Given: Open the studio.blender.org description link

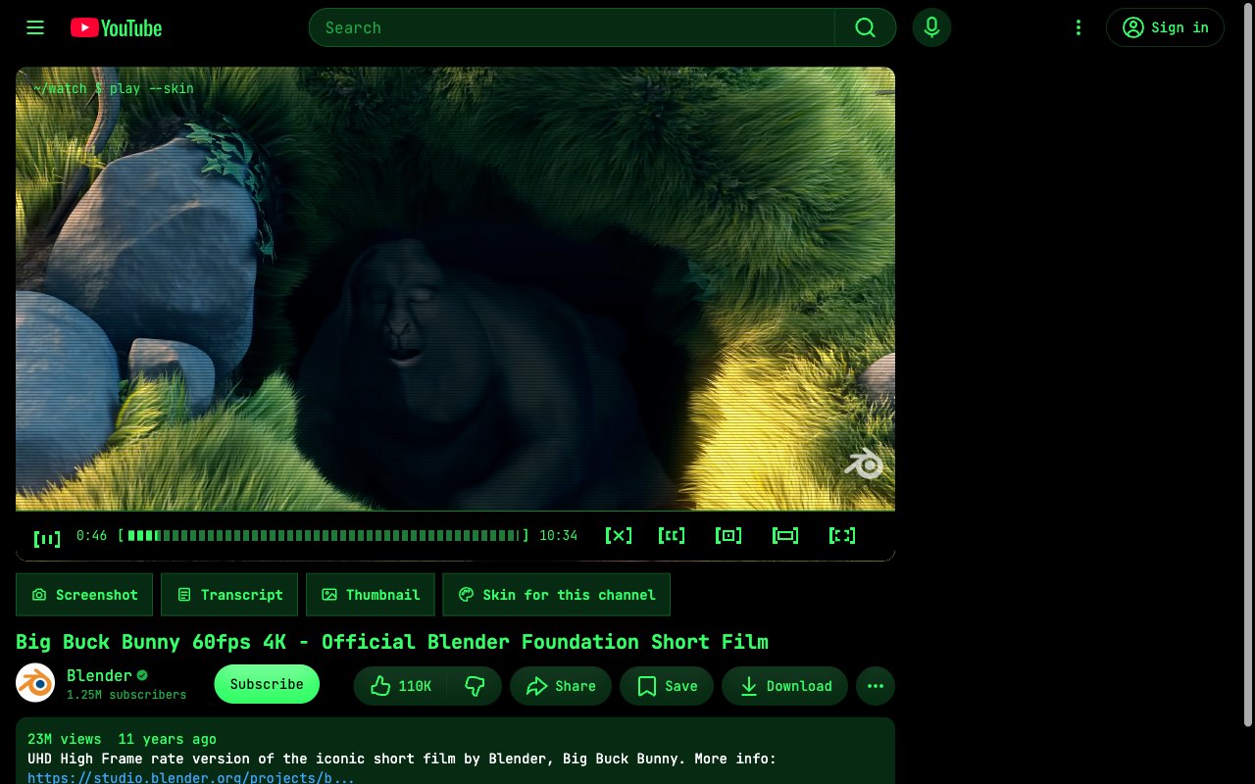Looking at the screenshot, I should point(190,777).
